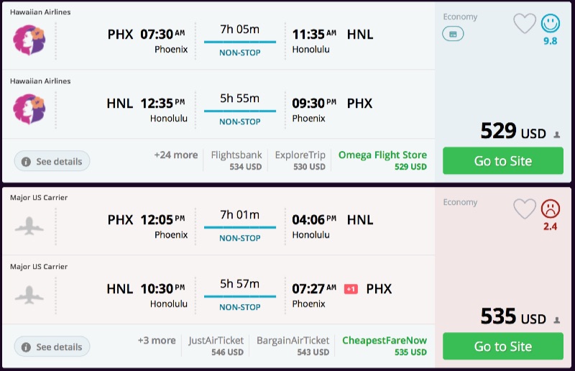Expand details for the Hawaiian Airlines itinerary
Image resolution: width=575 pixels, height=371 pixels.
pyautogui.click(x=52, y=161)
